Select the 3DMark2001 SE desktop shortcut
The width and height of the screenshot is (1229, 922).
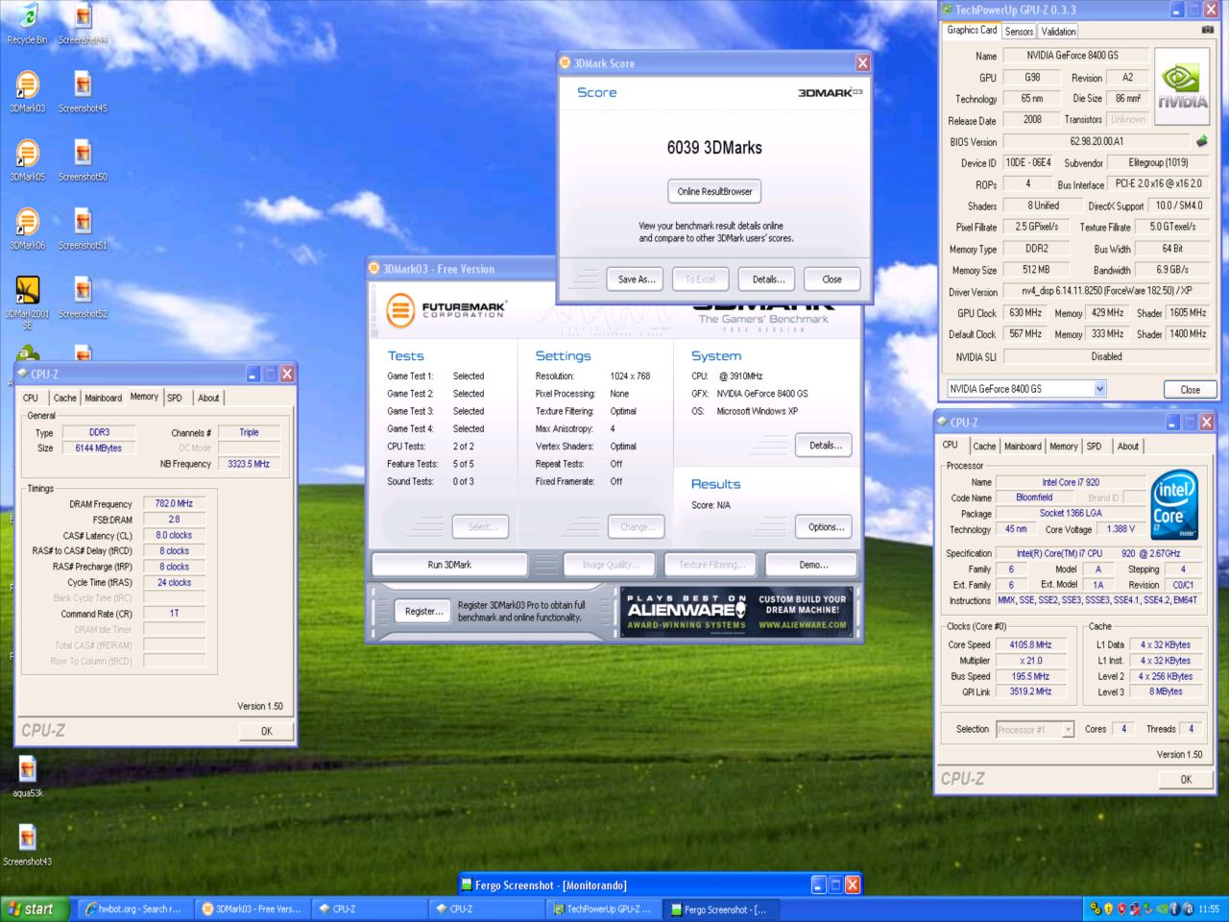(x=28, y=302)
